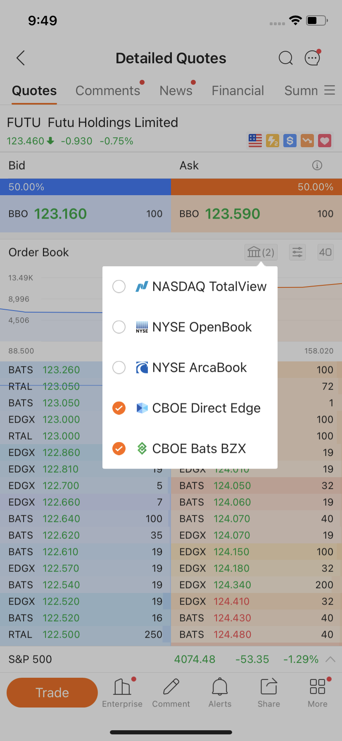
Task: Tap the Wi-Fi status icon
Action: point(296,20)
